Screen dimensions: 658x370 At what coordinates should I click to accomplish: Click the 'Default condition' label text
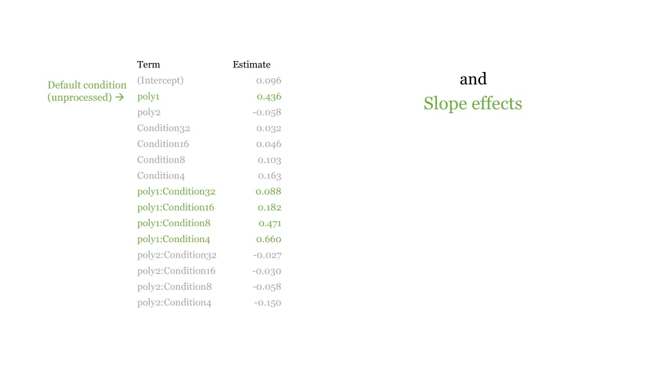pyautogui.click(x=87, y=85)
